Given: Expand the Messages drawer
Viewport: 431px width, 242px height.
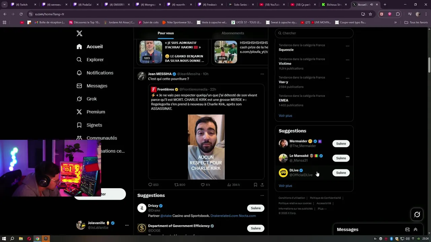Looking at the screenshot, I should pos(416,230).
